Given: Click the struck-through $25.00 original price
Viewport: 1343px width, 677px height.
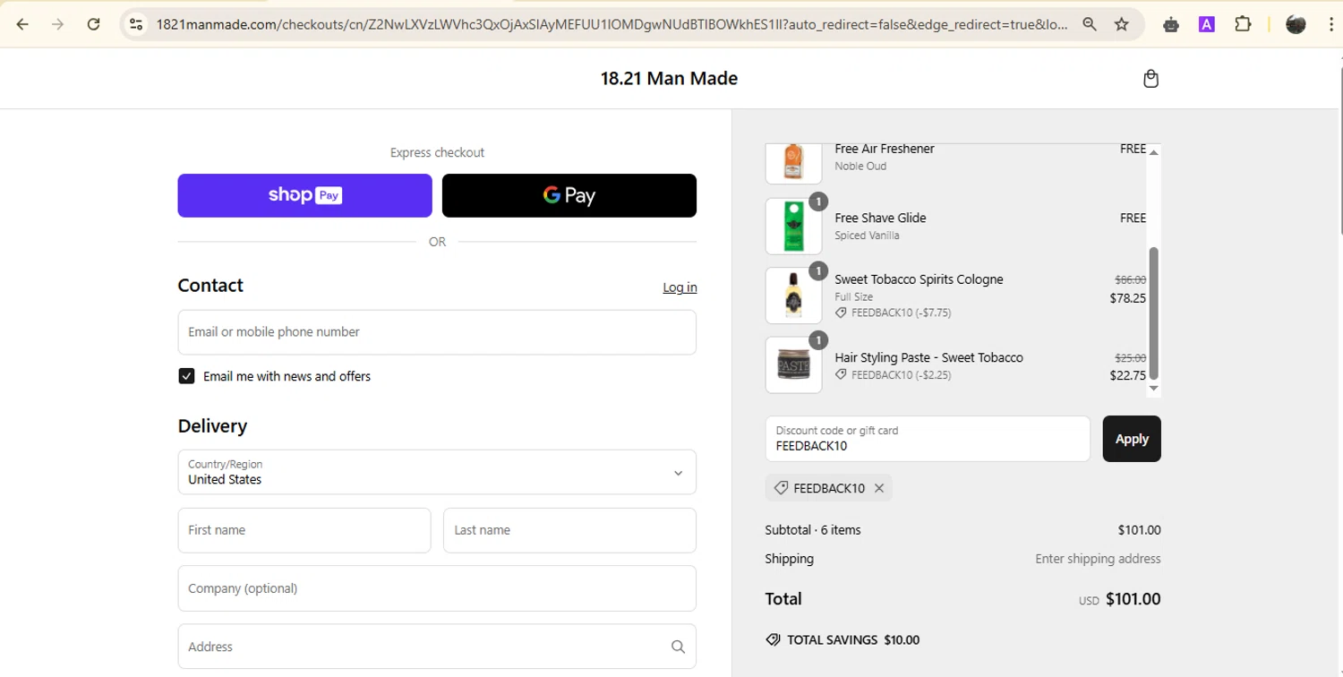Looking at the screenshot, I should point(1130,357).
